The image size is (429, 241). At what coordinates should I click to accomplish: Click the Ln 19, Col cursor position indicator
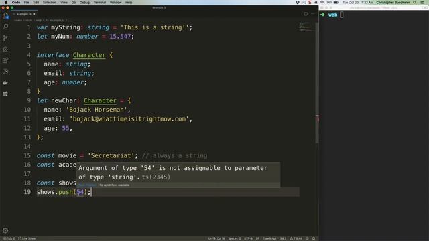[x=217, y=238]
